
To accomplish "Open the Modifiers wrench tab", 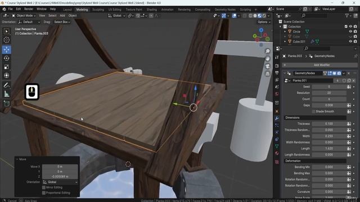I will 277,118.
